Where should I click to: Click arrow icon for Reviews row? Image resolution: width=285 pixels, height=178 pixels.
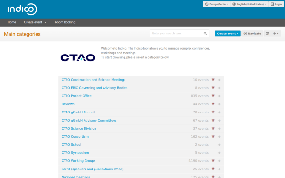(219, 104)
